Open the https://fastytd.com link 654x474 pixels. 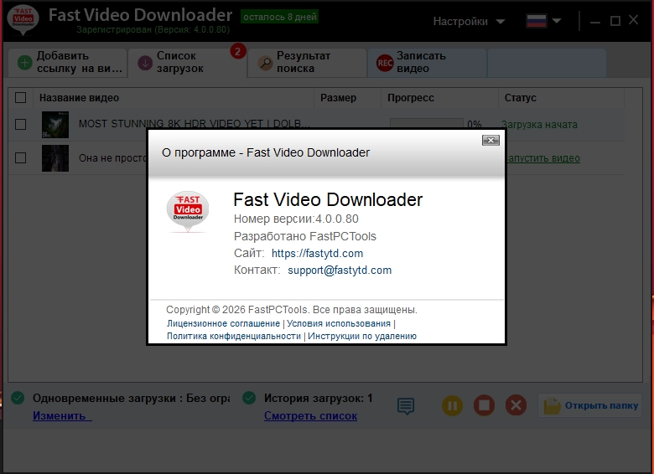tap(318, 253)
